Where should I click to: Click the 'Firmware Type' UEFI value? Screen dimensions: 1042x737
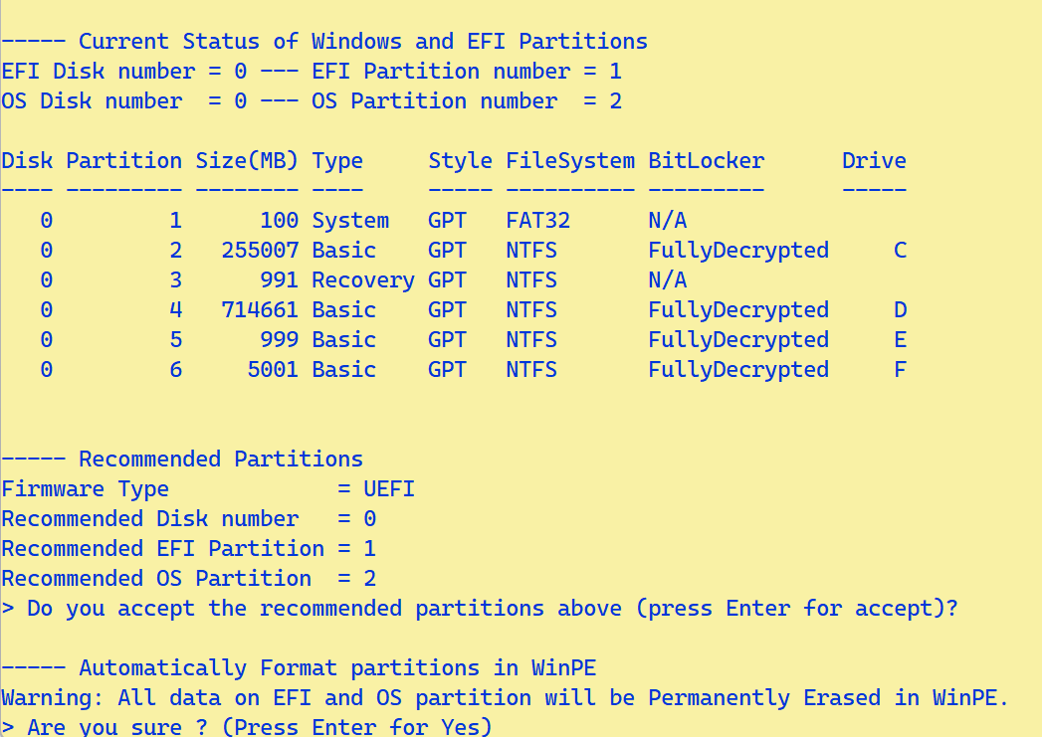[388, 489]
